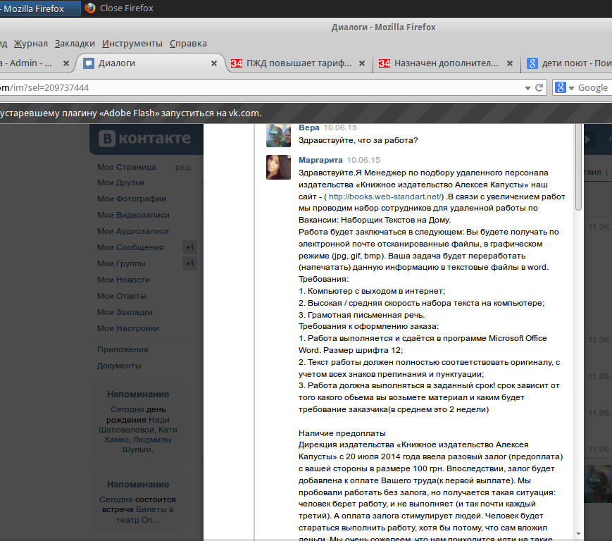Close the ПЖД повышает тариф tab

pos(362,63)
